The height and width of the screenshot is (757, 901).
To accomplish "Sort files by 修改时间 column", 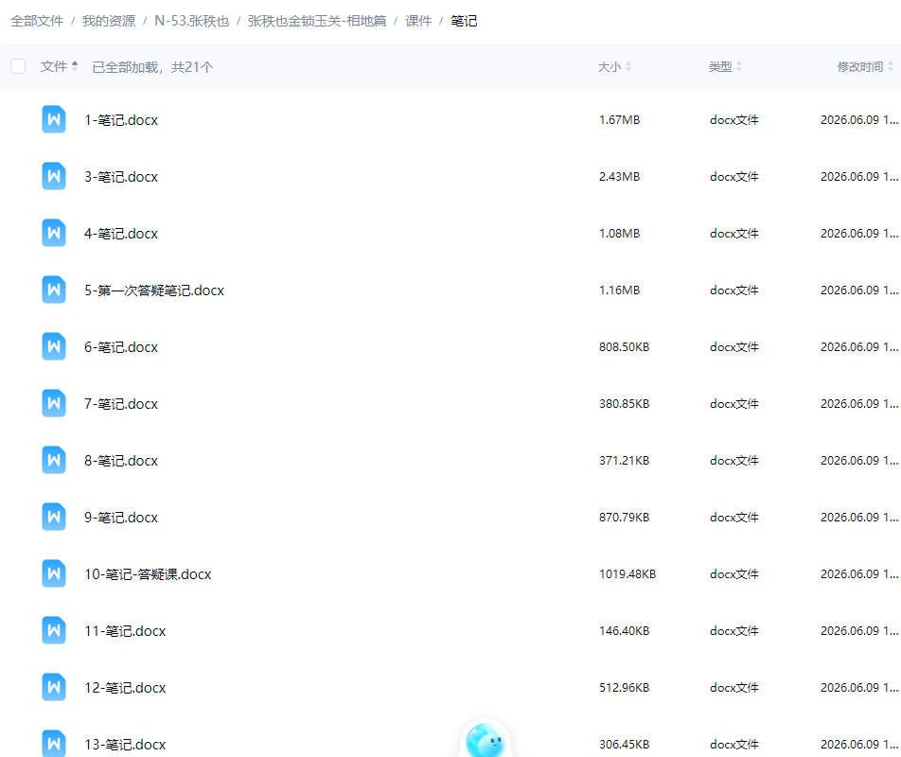I will (x=865, y=66).
